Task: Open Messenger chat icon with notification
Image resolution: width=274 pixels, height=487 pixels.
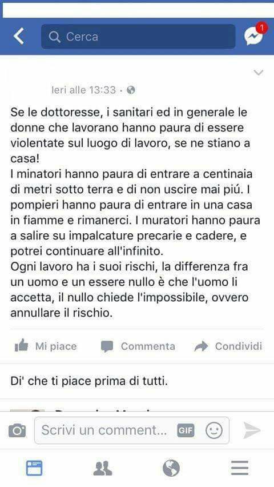Action: pos(255,35)
